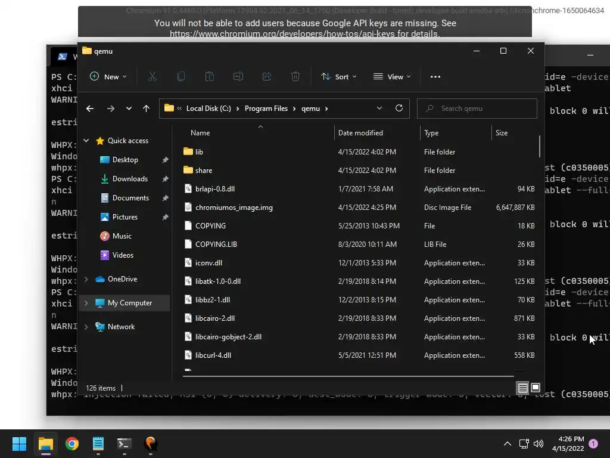
Task: Expand the Network tree node
Action: coord(86,327)
